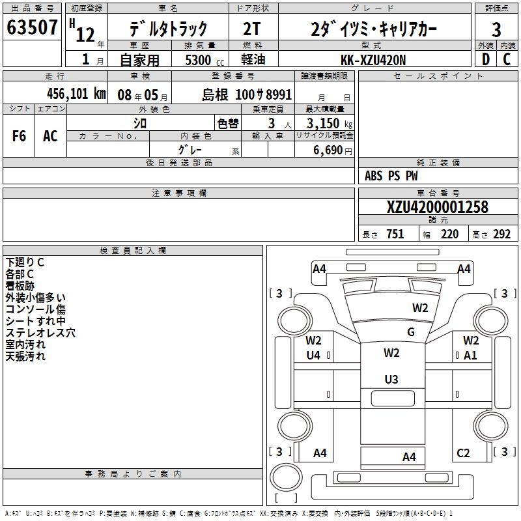Click the A4 mark on the rear gate

click(x=409, y=458)
